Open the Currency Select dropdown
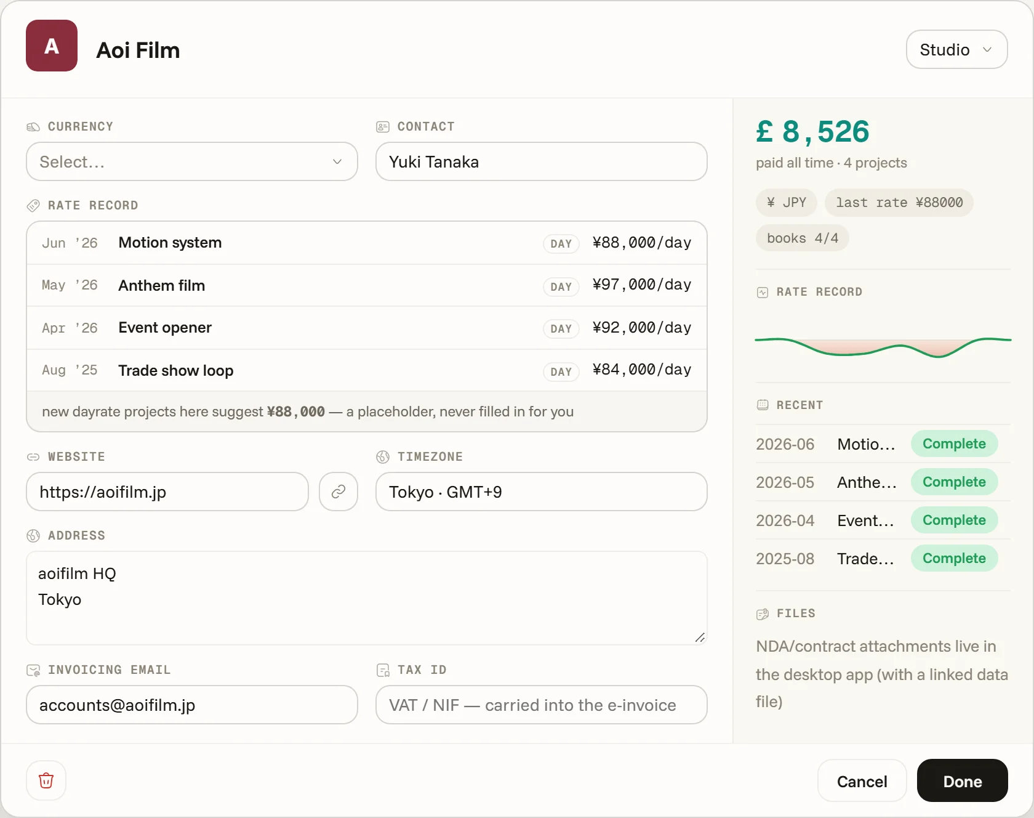This screenshot has height=818, width=1034. tap(192, 161)
